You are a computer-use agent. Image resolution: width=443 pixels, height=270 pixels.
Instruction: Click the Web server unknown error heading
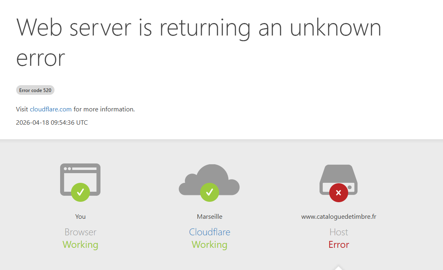[199, 42]
